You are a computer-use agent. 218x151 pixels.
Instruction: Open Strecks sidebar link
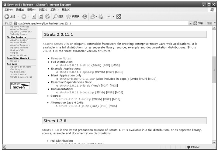pos(14,61)
